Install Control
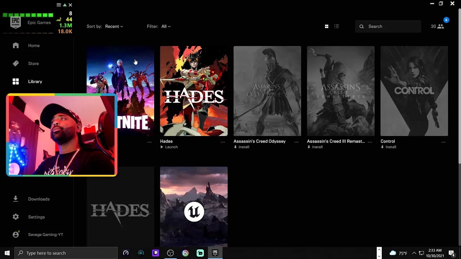The image size is (461, 259). (x=388, y=147)
